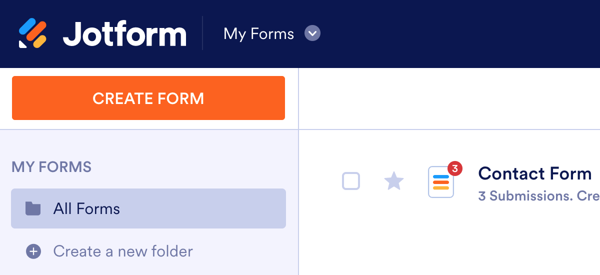Viewport: 600px width, 275px height.
Task: Click the vertical divider beside the sidebar
Action: (298, 200)
